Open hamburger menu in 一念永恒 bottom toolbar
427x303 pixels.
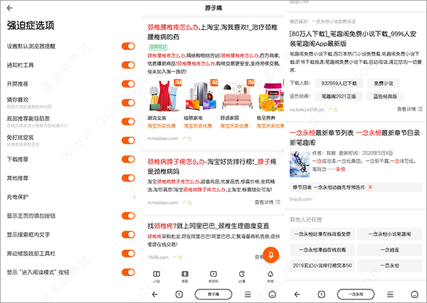pyautogui.click(x=390, y=294)
